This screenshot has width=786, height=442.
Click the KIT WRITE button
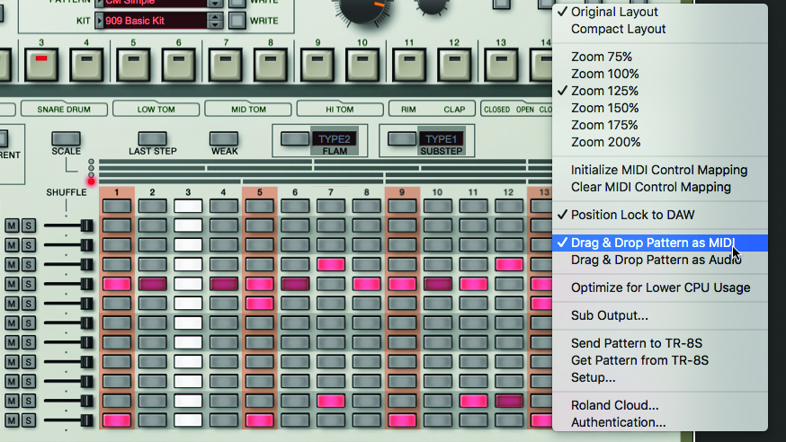[x=237, y=21]
